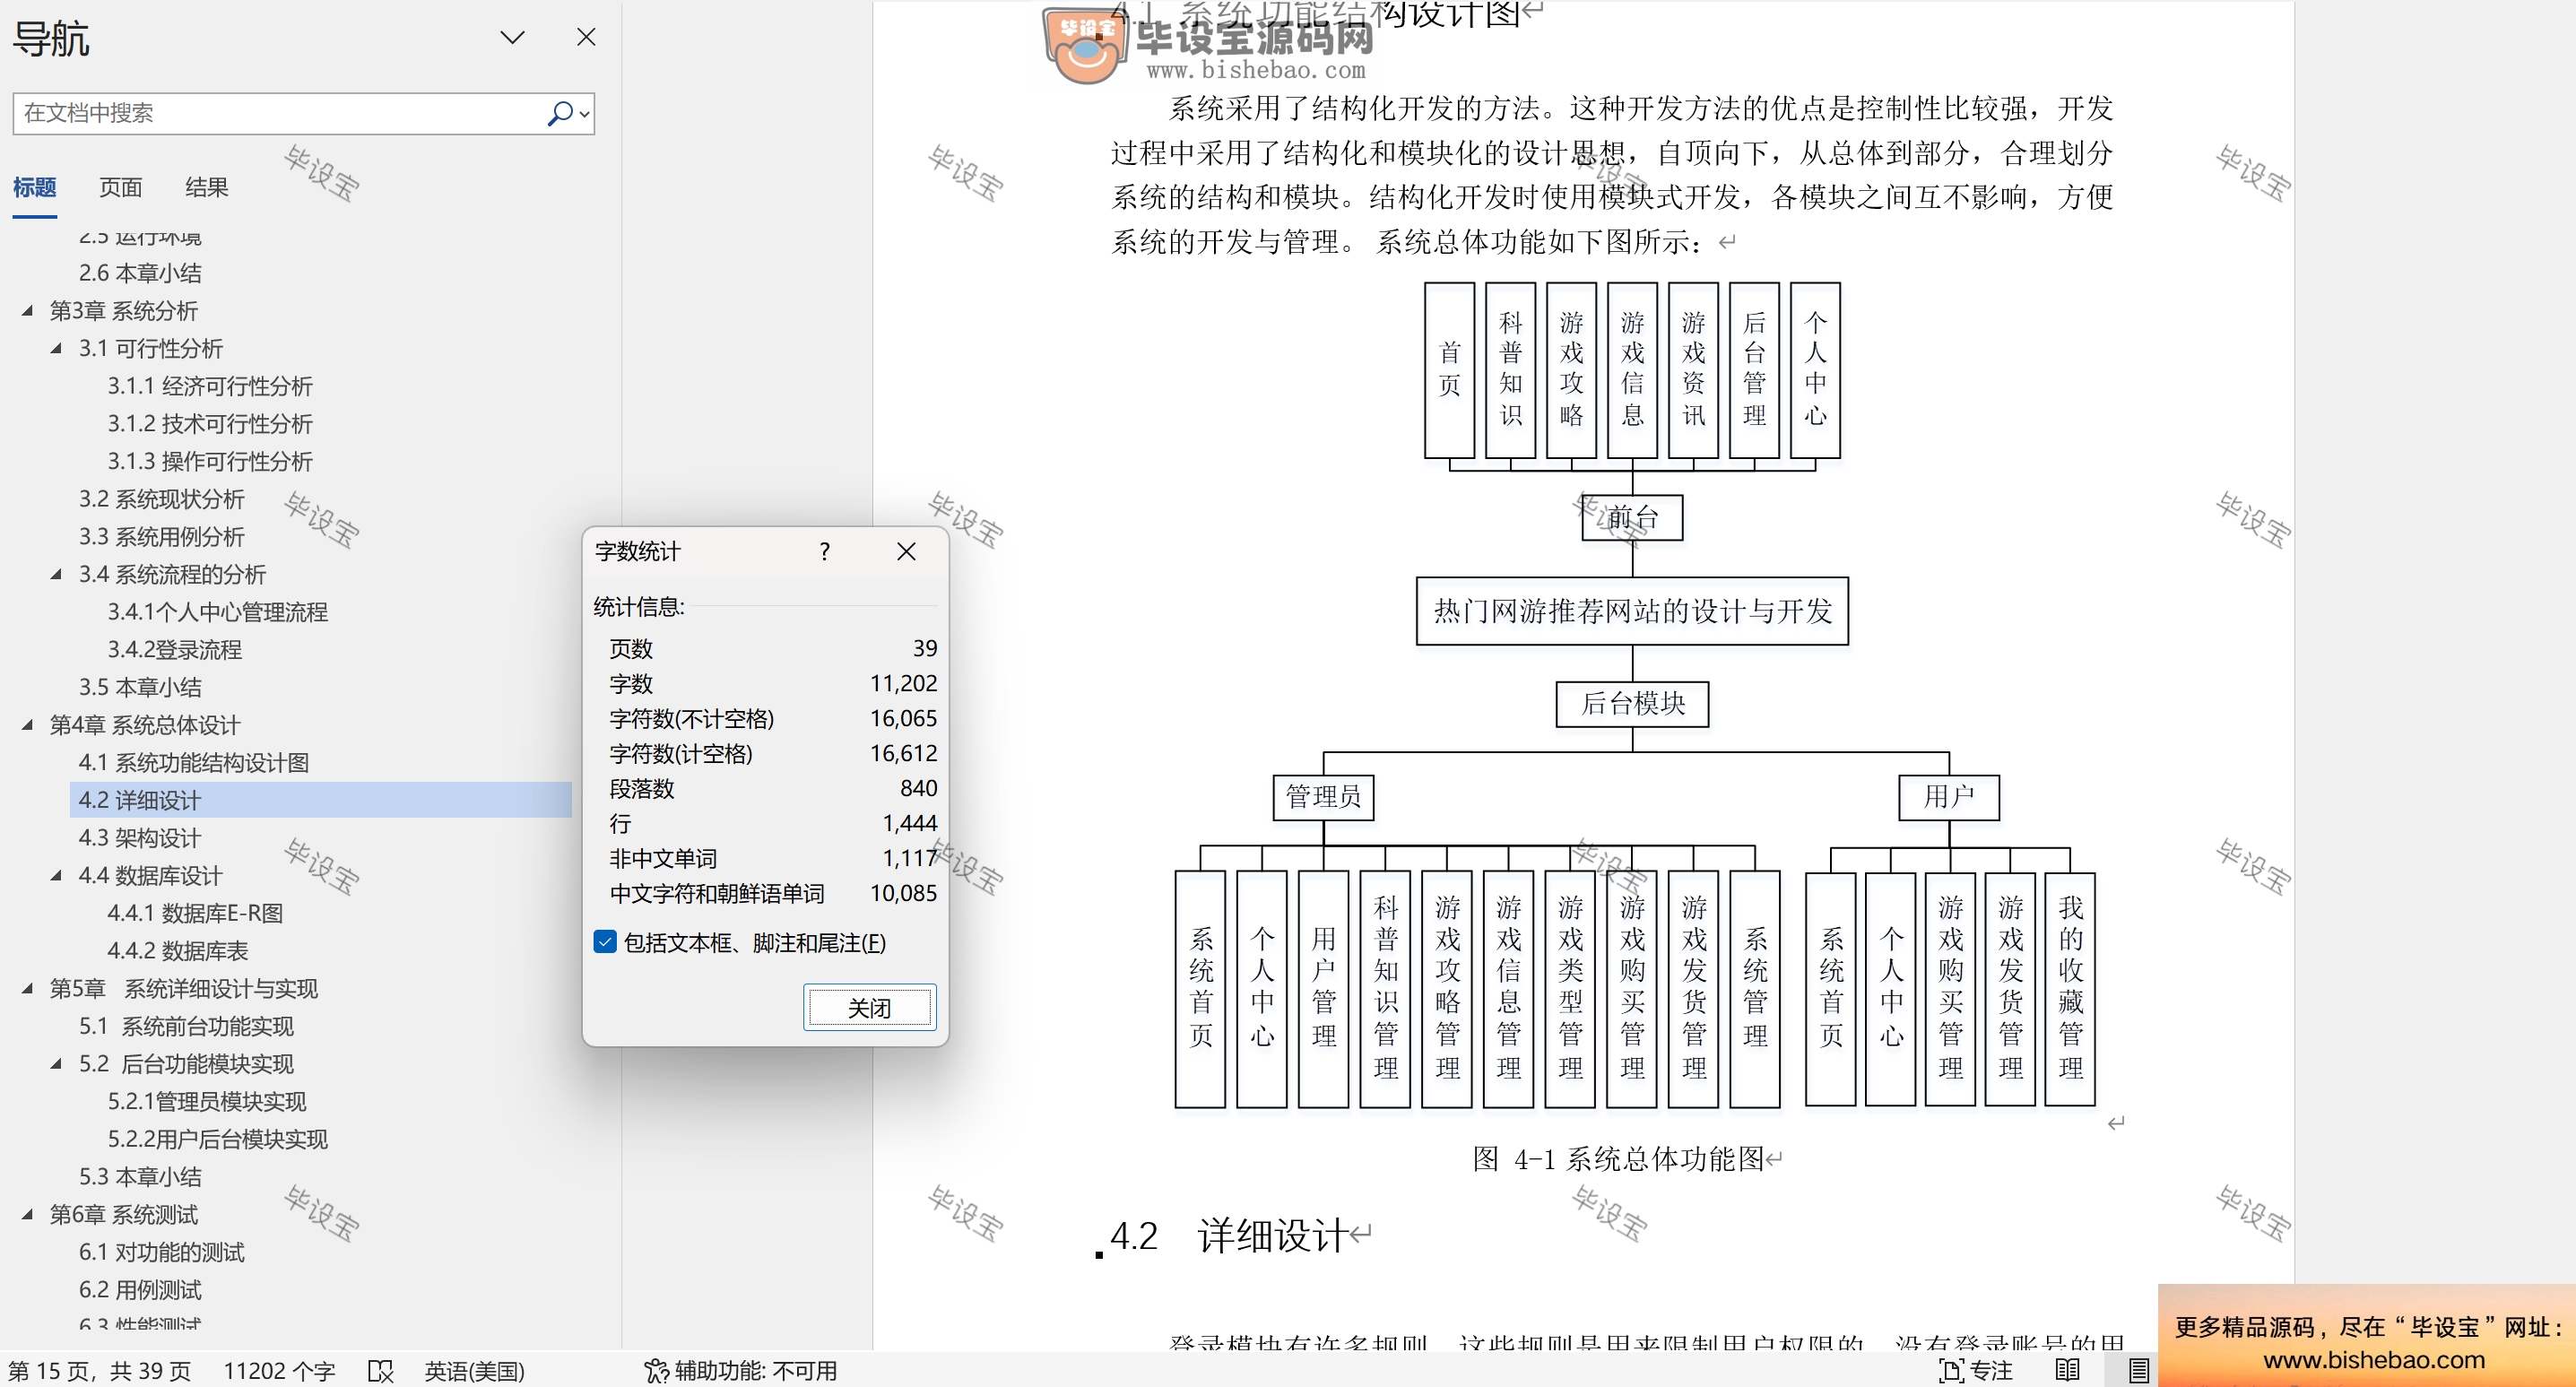The height and width of the screenshot is (1387, 2576).
Task: Click the 管理员 box in the diagram
Action: coord(1323,797)
